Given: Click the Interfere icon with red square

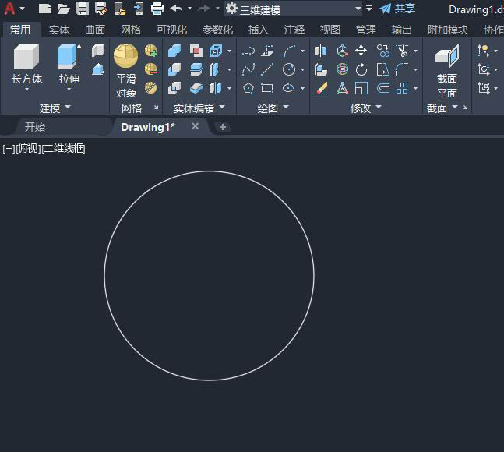Looking at the screenshot, I should (196, 51).
